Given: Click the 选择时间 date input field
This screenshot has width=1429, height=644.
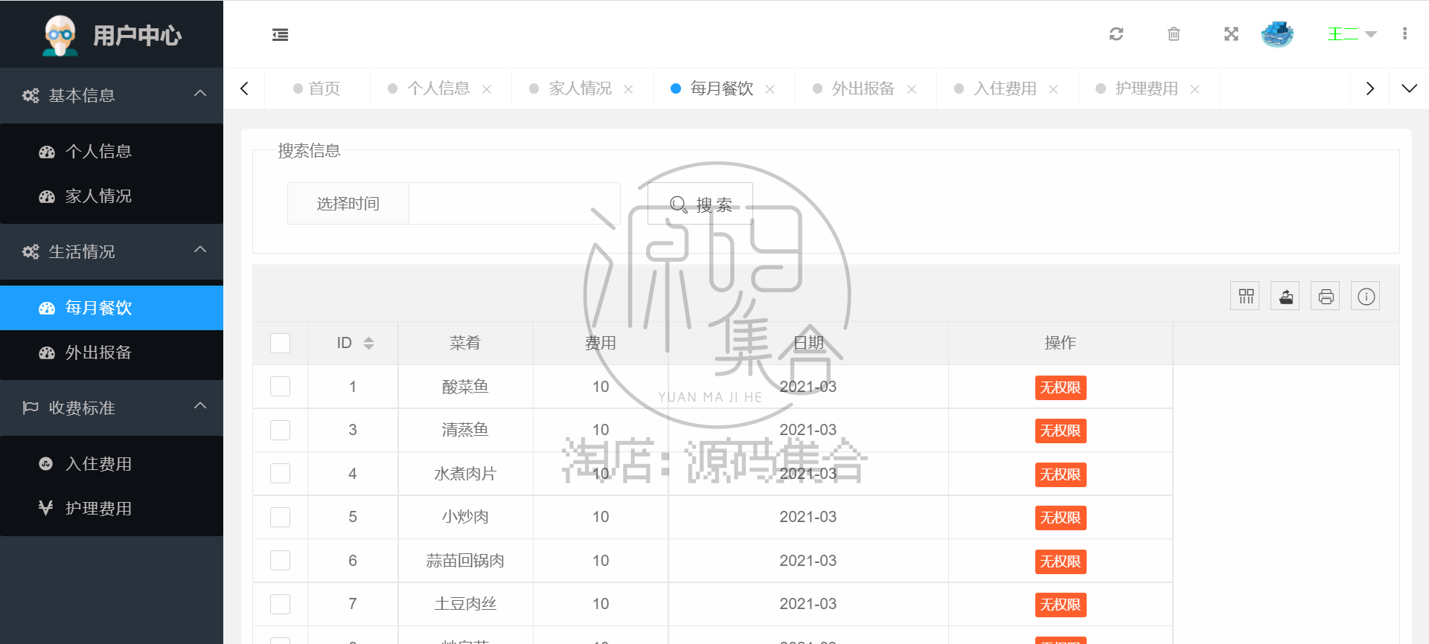Looking at the screenshot, I should pos(514,204).
